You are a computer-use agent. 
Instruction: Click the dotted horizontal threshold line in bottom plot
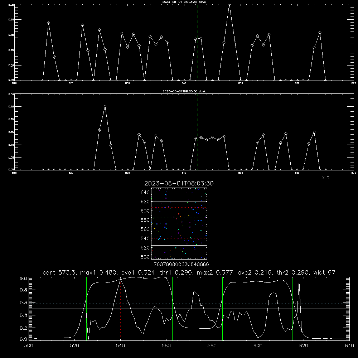point(189,304)
